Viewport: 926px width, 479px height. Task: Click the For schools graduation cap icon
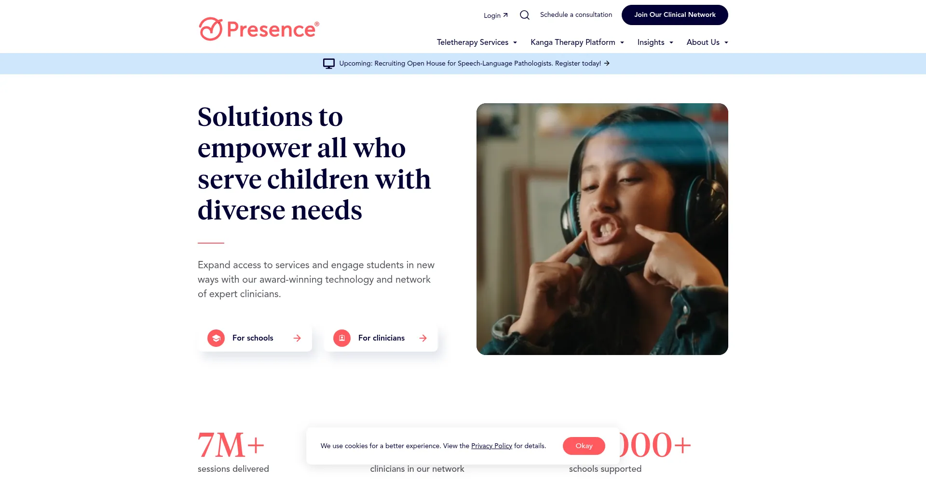tap(216, 338)
